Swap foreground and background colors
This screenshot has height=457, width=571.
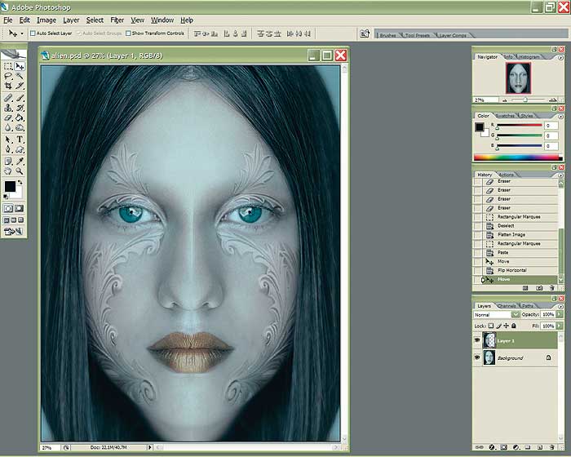coord(20,182)
